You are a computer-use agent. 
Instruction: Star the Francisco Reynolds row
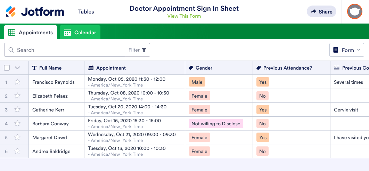(17, 82)
